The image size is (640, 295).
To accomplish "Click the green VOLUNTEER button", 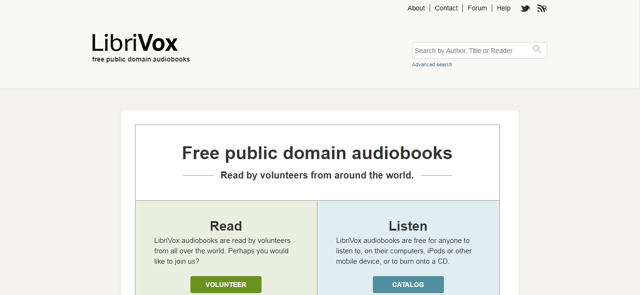I will point(226,285).
